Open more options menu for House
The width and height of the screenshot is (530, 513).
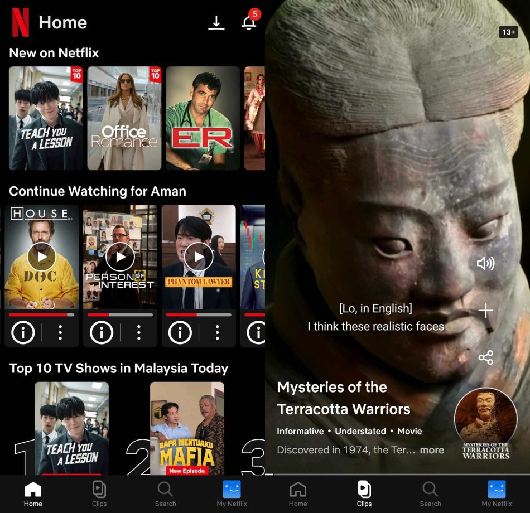coord(60,332)
